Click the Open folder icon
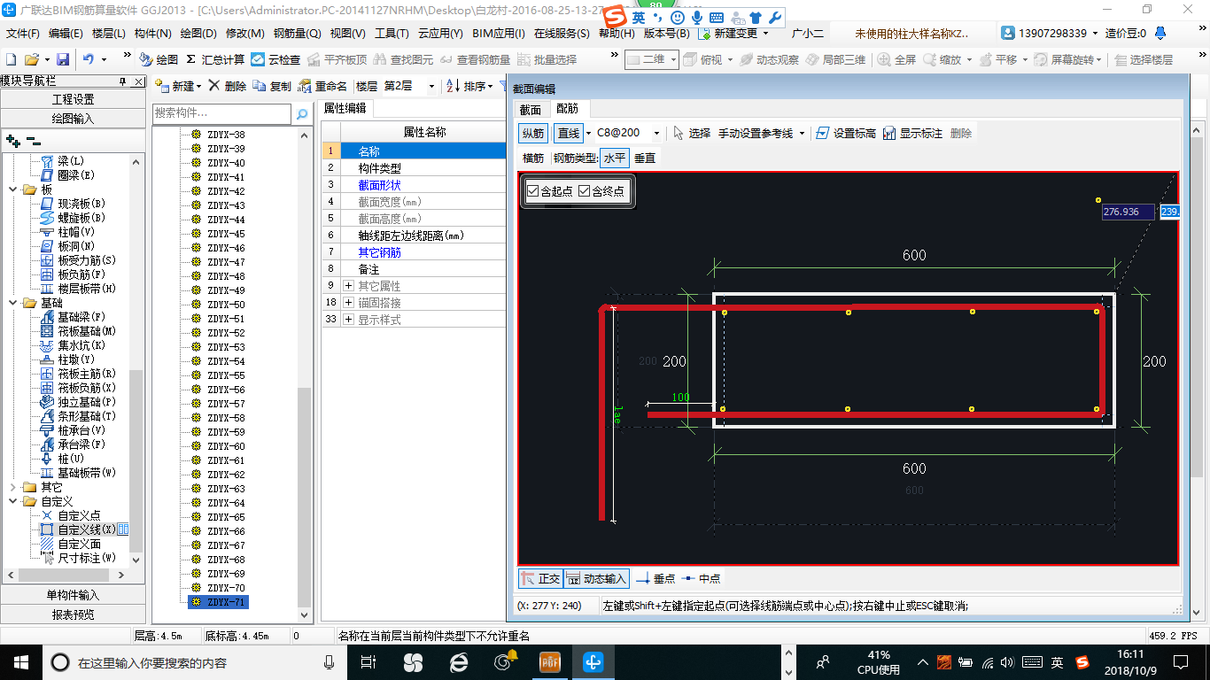The image size is (1210, 680). [x=32, y=59]
